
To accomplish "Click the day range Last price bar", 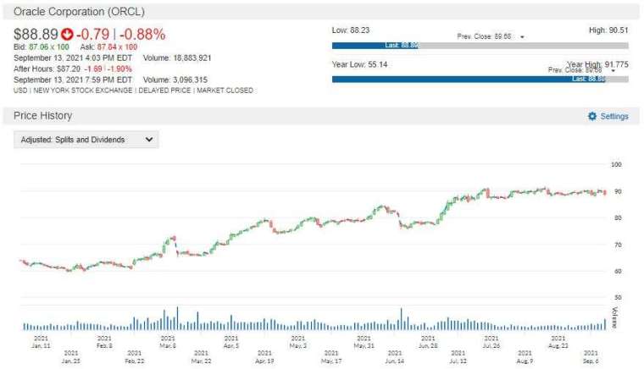I will (375, 46).
